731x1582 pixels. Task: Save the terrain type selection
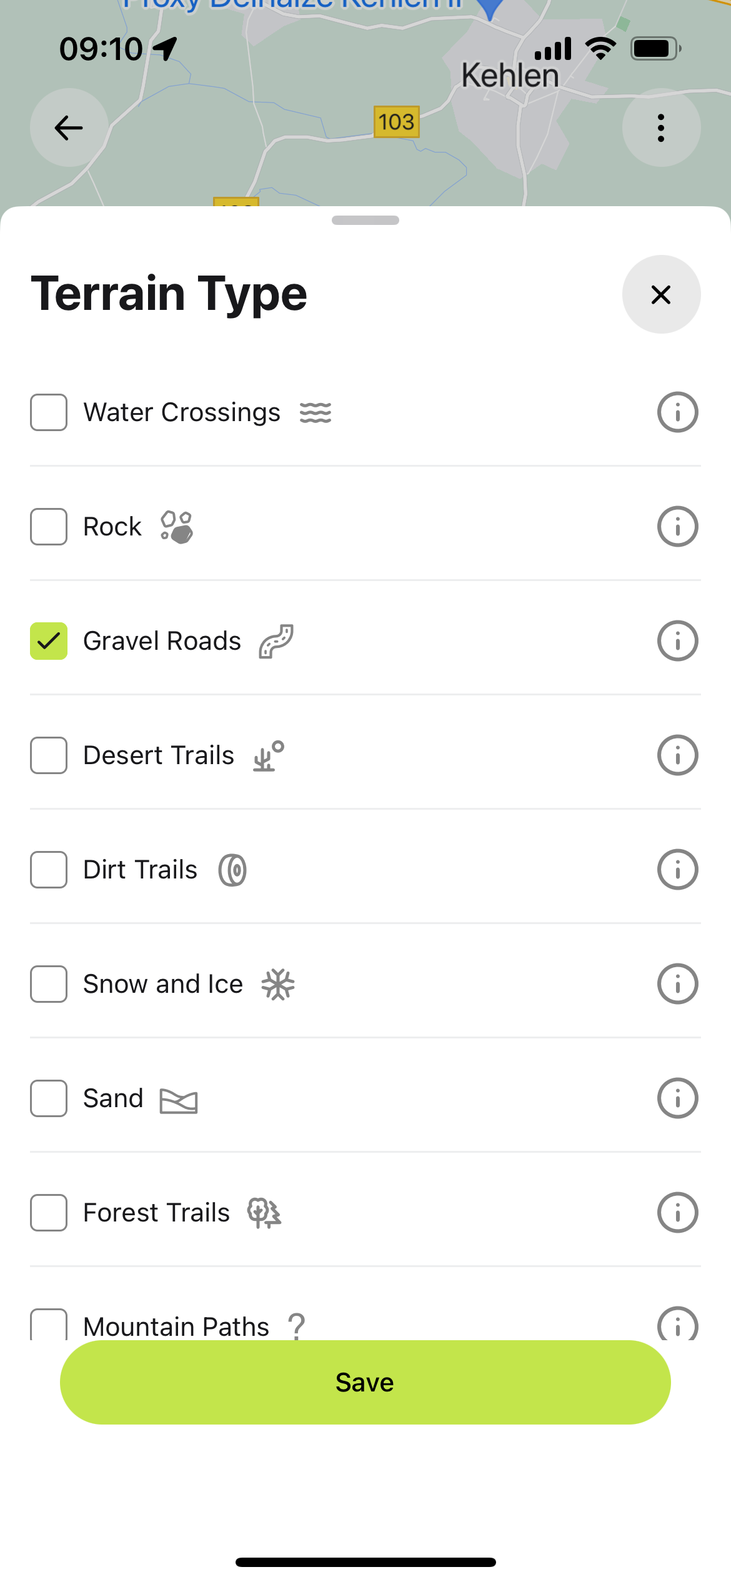coord(365,1382)
